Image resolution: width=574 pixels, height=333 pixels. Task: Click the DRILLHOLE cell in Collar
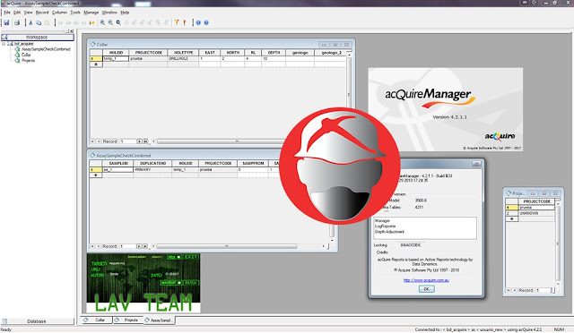(183, 58)
